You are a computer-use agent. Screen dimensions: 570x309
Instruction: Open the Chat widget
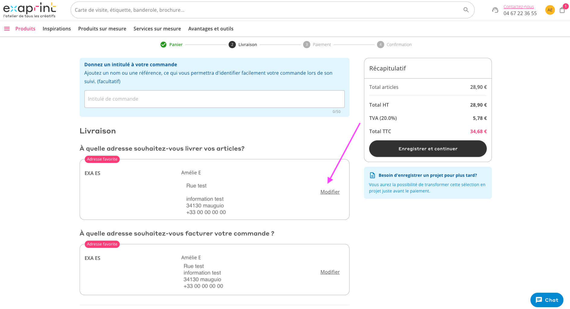point(547,300)
